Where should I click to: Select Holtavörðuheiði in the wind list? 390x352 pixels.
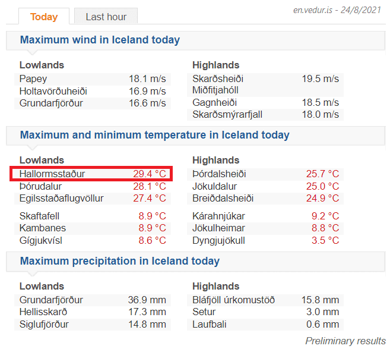(x=53, y=91)
